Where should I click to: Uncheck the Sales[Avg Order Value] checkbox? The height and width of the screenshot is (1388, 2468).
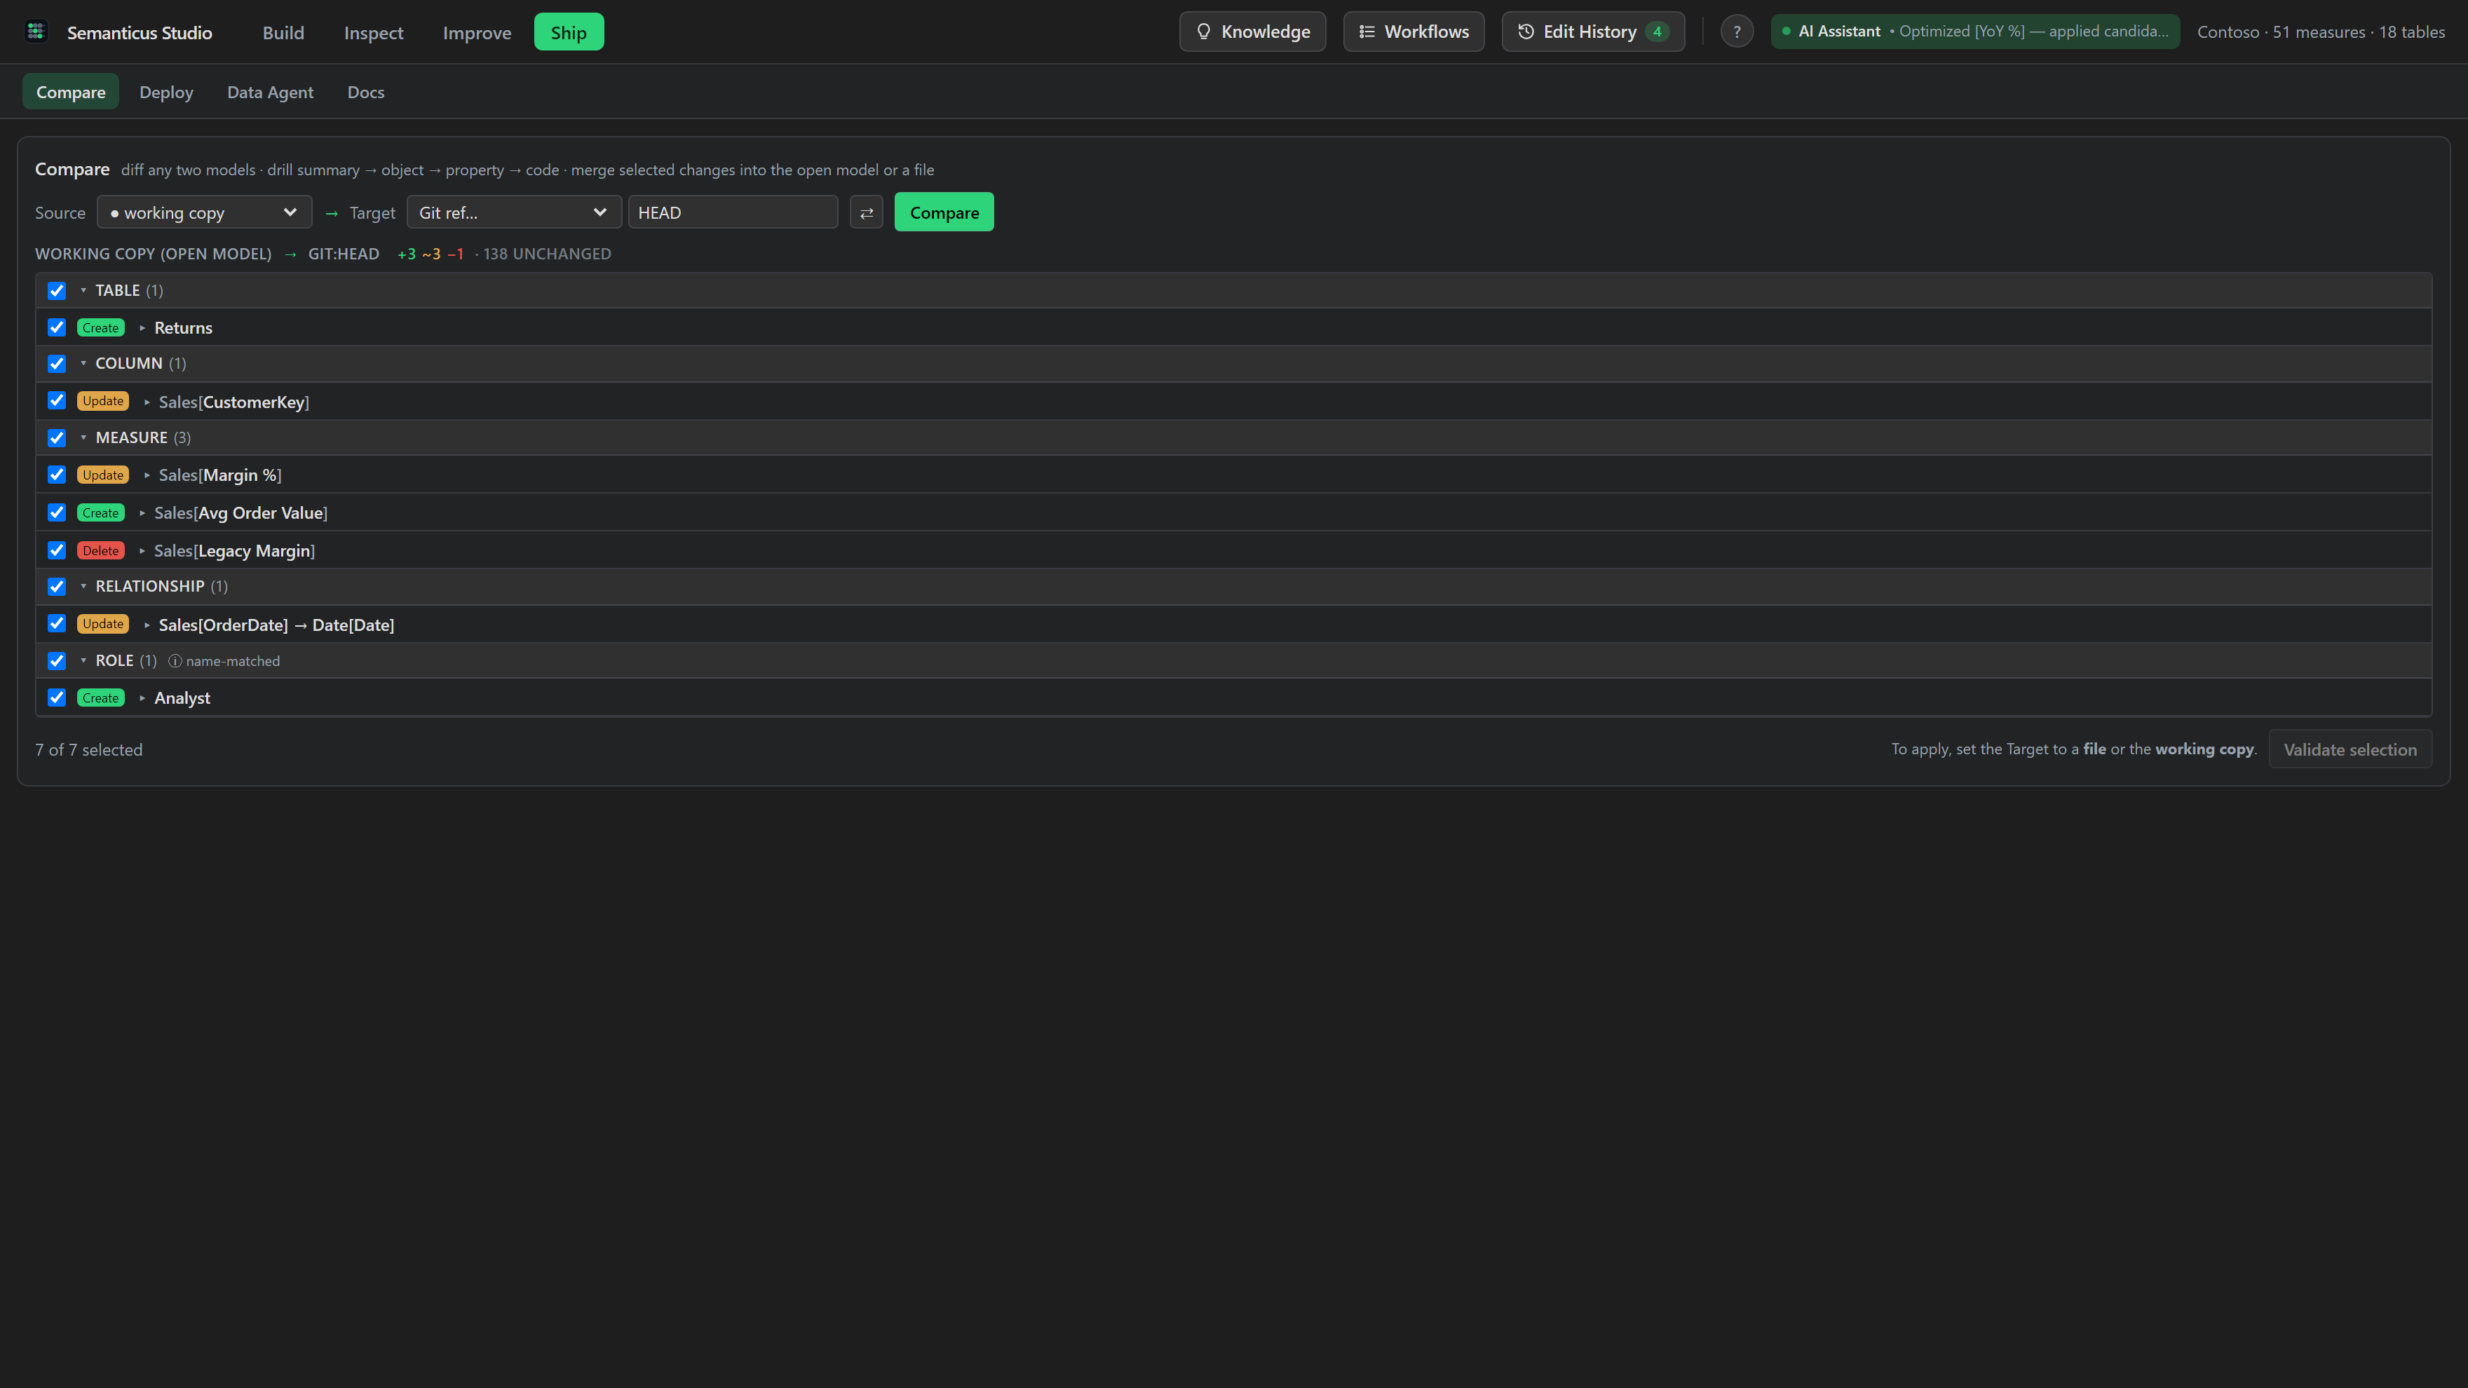point(57,513)
